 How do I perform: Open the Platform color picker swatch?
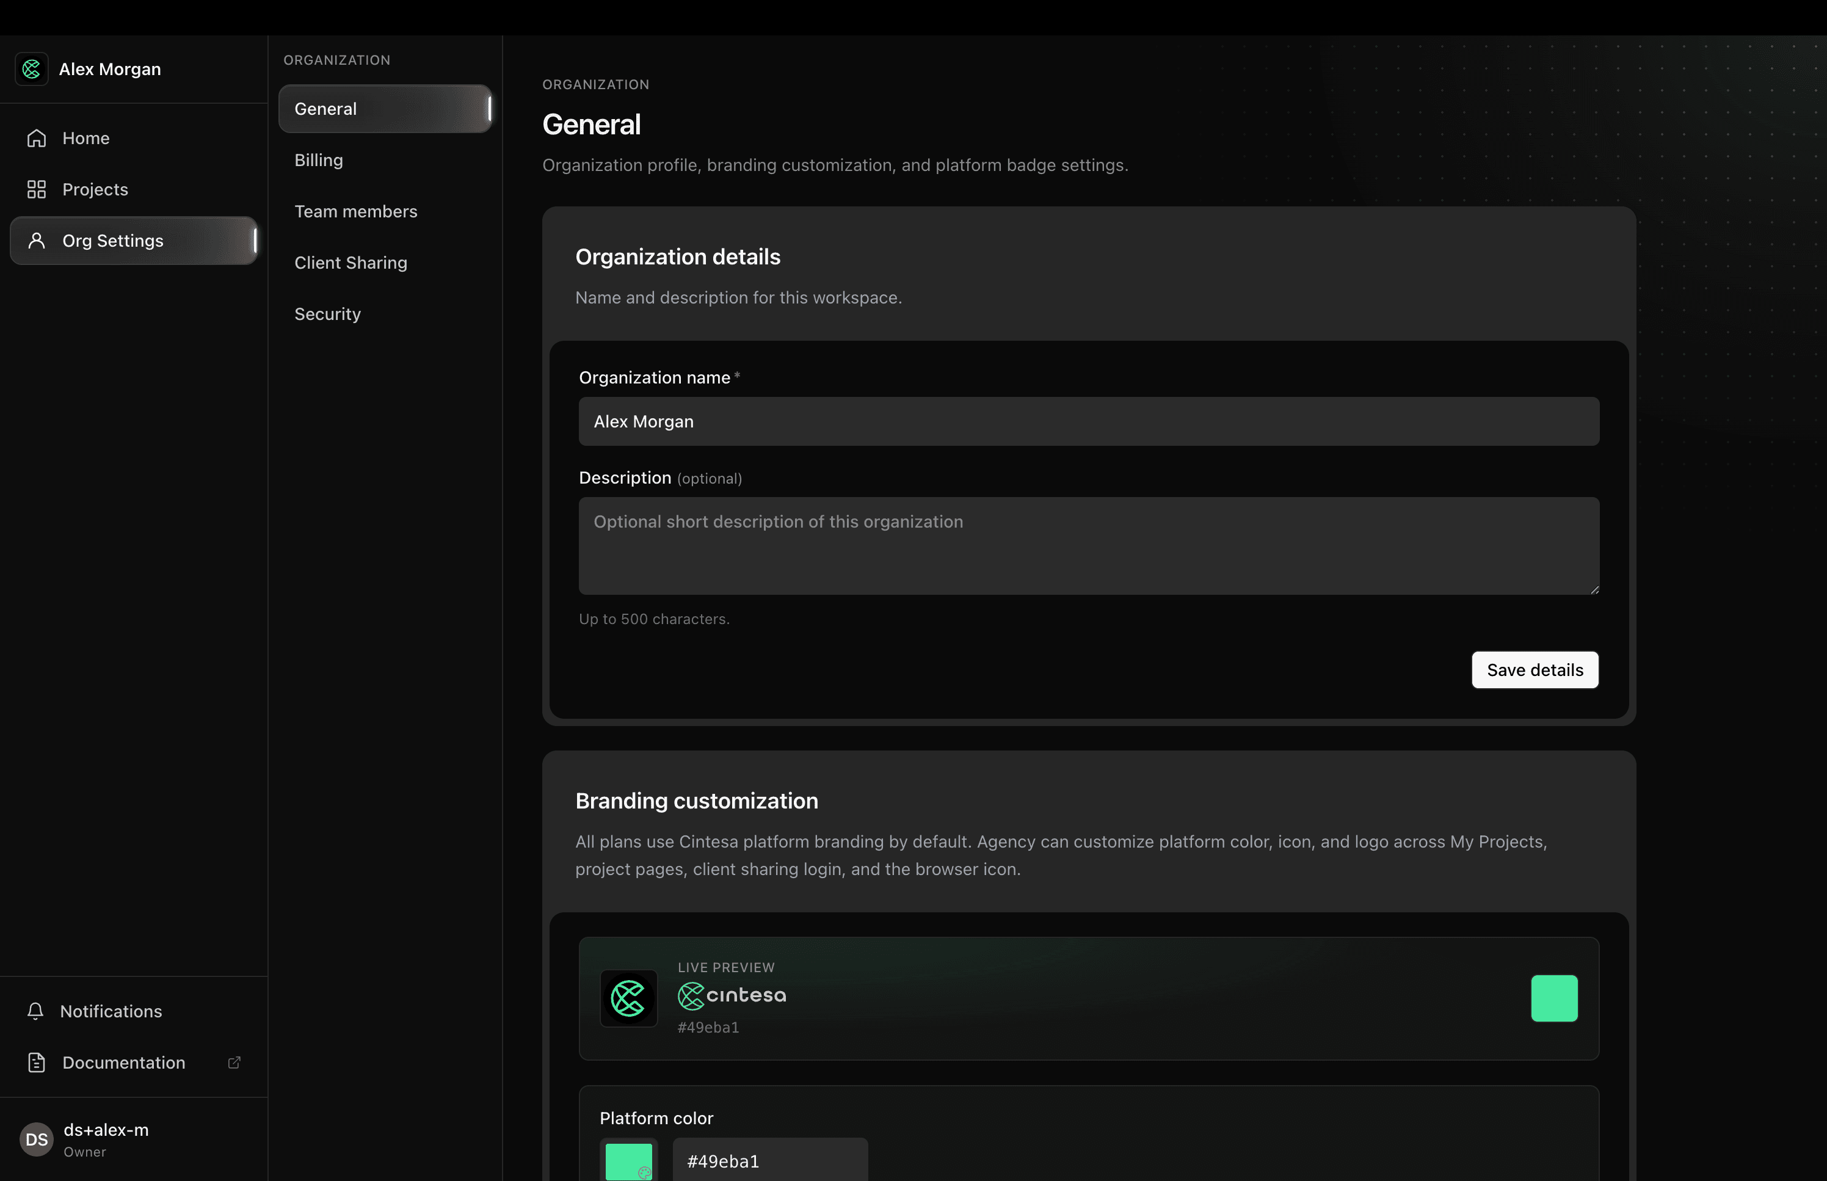(629, 1161)
